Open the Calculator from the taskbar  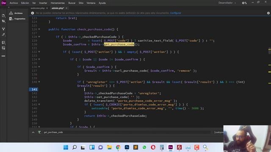pyautogui.click(x=162, y=147)
